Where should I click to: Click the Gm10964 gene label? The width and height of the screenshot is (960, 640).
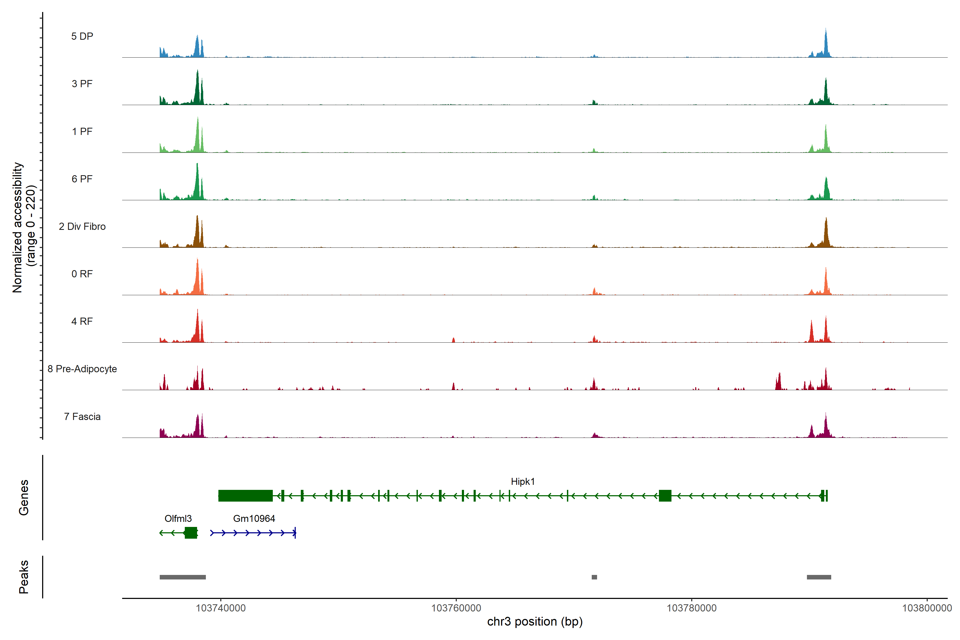(x=254, y=518)
